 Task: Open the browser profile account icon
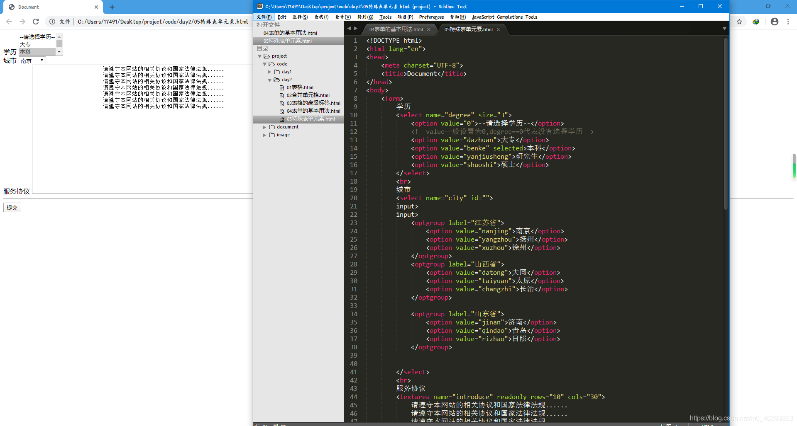(x=775, y=22)
